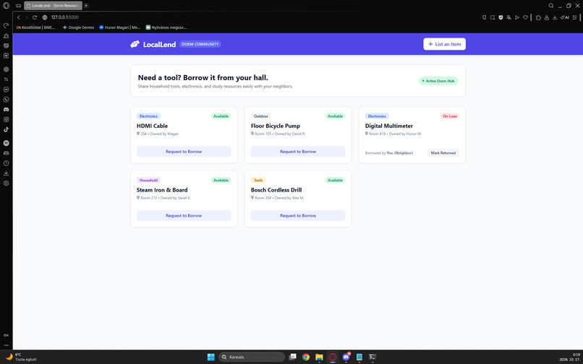This screenshot has height=364, width=583.
Task: Click the On Loan status badge
Action: pyautogui.click(x=449, y=116)
